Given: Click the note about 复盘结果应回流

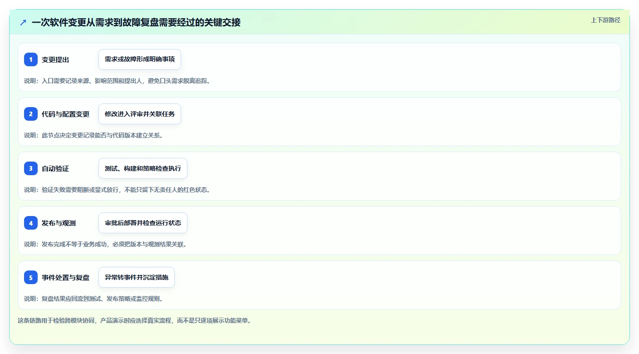Looking at the screenshot, I should (93, 299).
